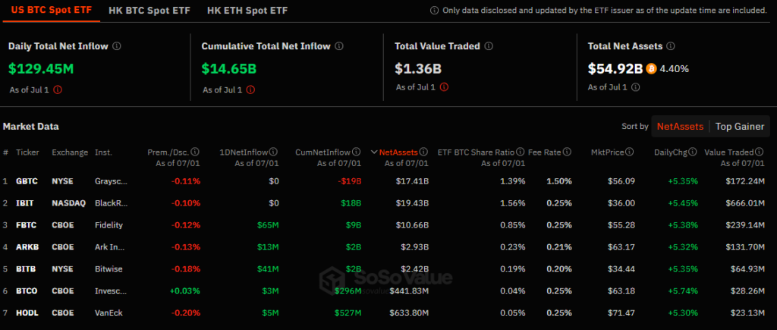This screenshot has height=330, width=777.
Task: Click info icon on CumNetInflow column header
Action: pyautogui.click(x=357, y=152)
